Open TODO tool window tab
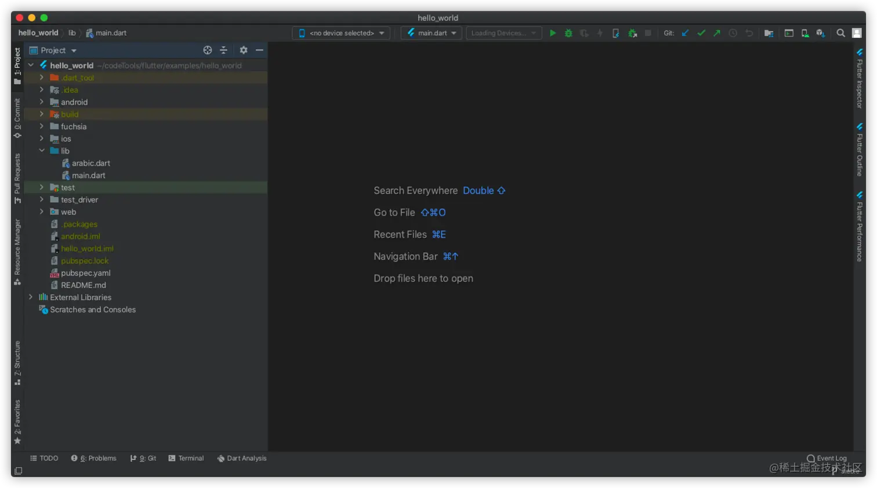877x488 pixels. click(x=44, y=458)
